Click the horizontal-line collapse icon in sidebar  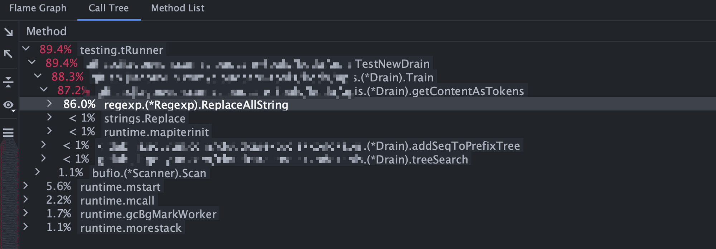(x=8, y=82)
